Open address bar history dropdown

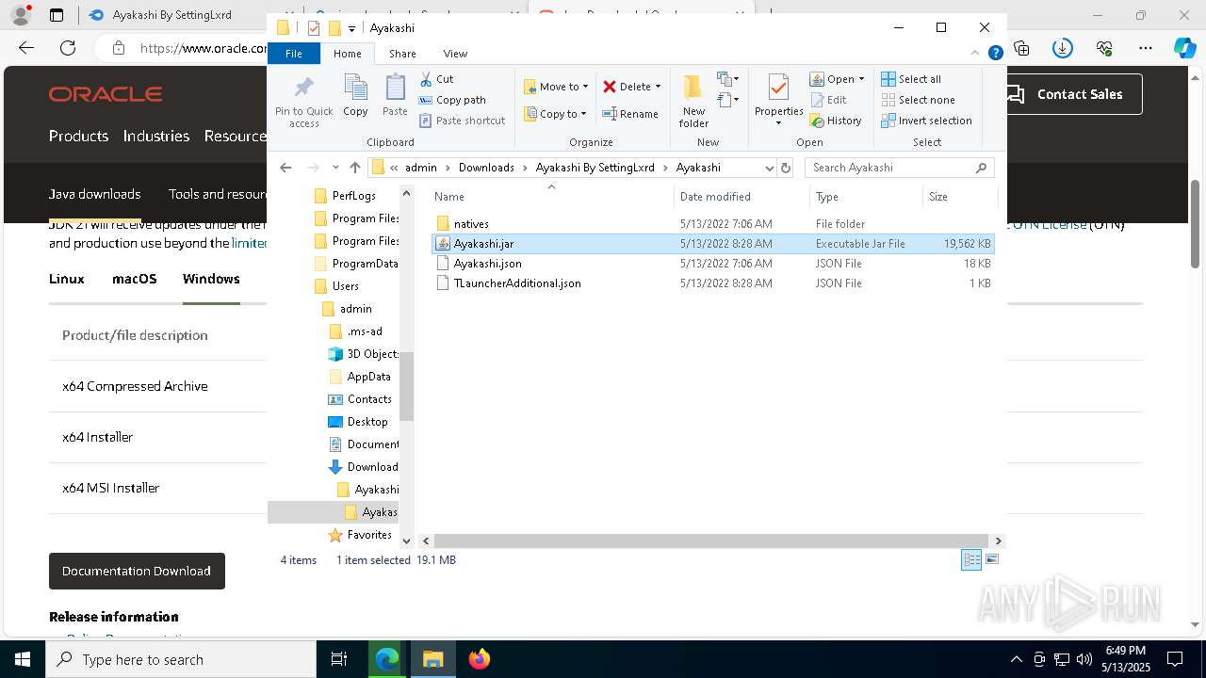point(769,168)
